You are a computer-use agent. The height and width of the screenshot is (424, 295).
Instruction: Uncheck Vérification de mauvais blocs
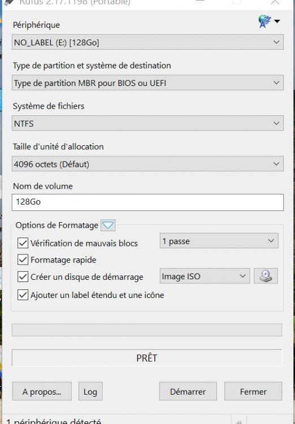(x=23, y=243)
